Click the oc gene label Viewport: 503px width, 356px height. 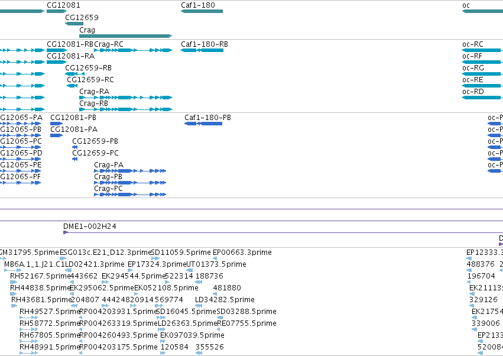tap(466, 5)
